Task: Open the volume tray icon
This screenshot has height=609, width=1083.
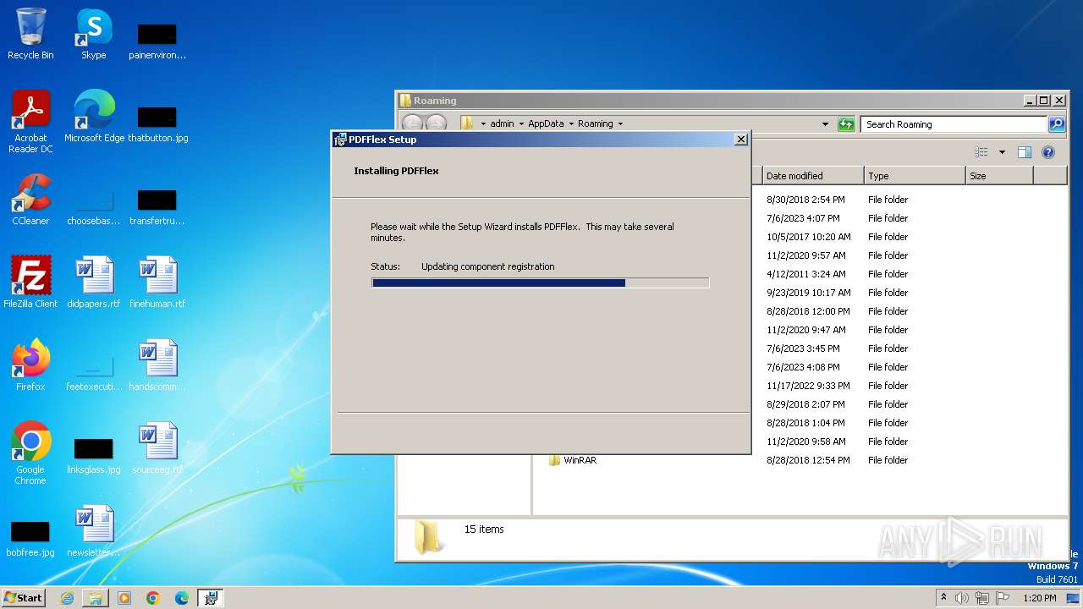Action: [x=962, y=598]
